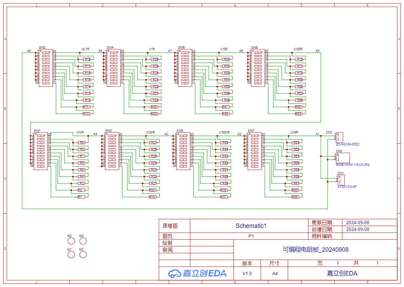Select the SW2 DIP switch symbol
The width and height of the screenshot is (404, 287).
click(x=46, y=68)
